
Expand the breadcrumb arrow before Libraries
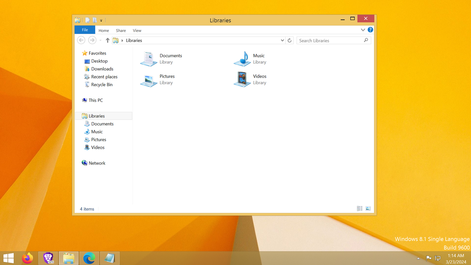coord(123,40)
